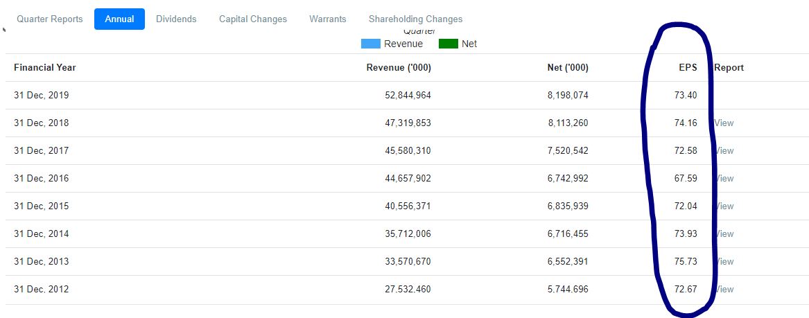Open View link for 31 Dec, 2015
Viewport: 809px width, 318px height.
tap(724, 206)
